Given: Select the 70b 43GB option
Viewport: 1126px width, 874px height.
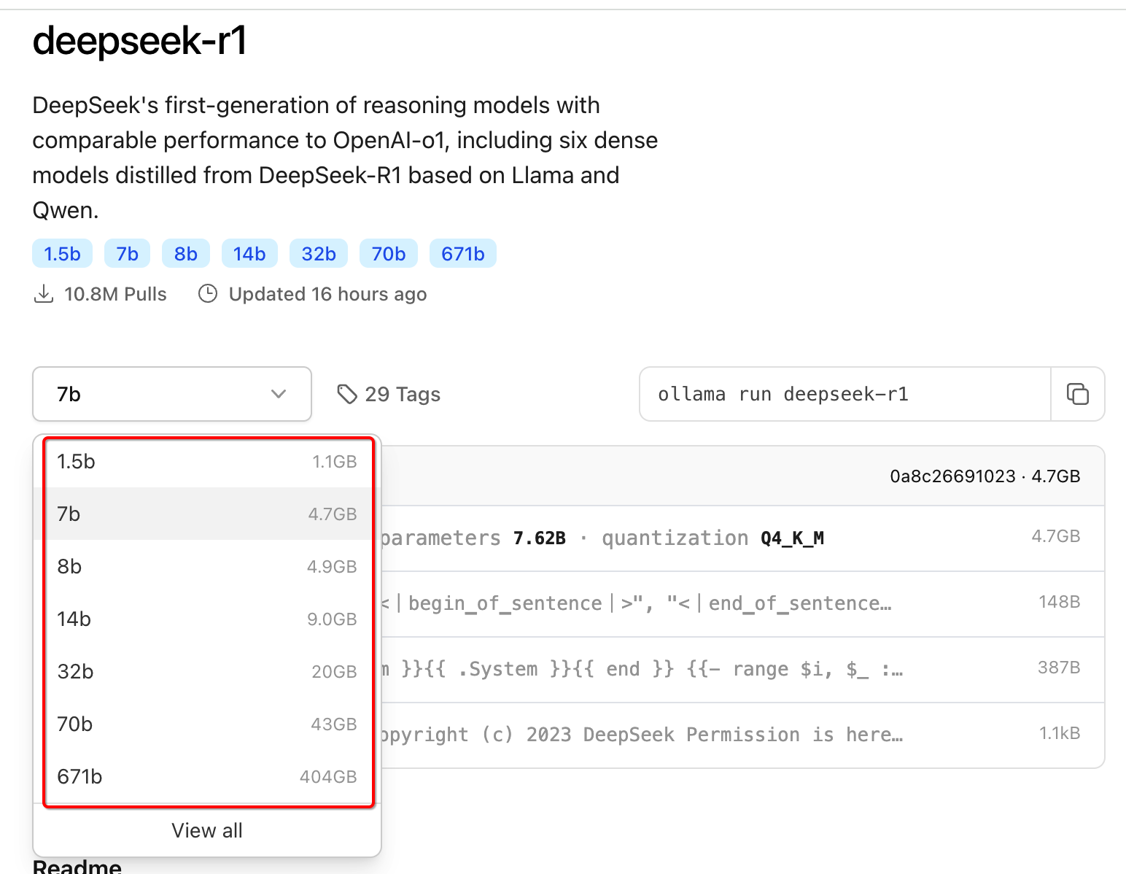Looking at the screenshot, I should [207, 724].
